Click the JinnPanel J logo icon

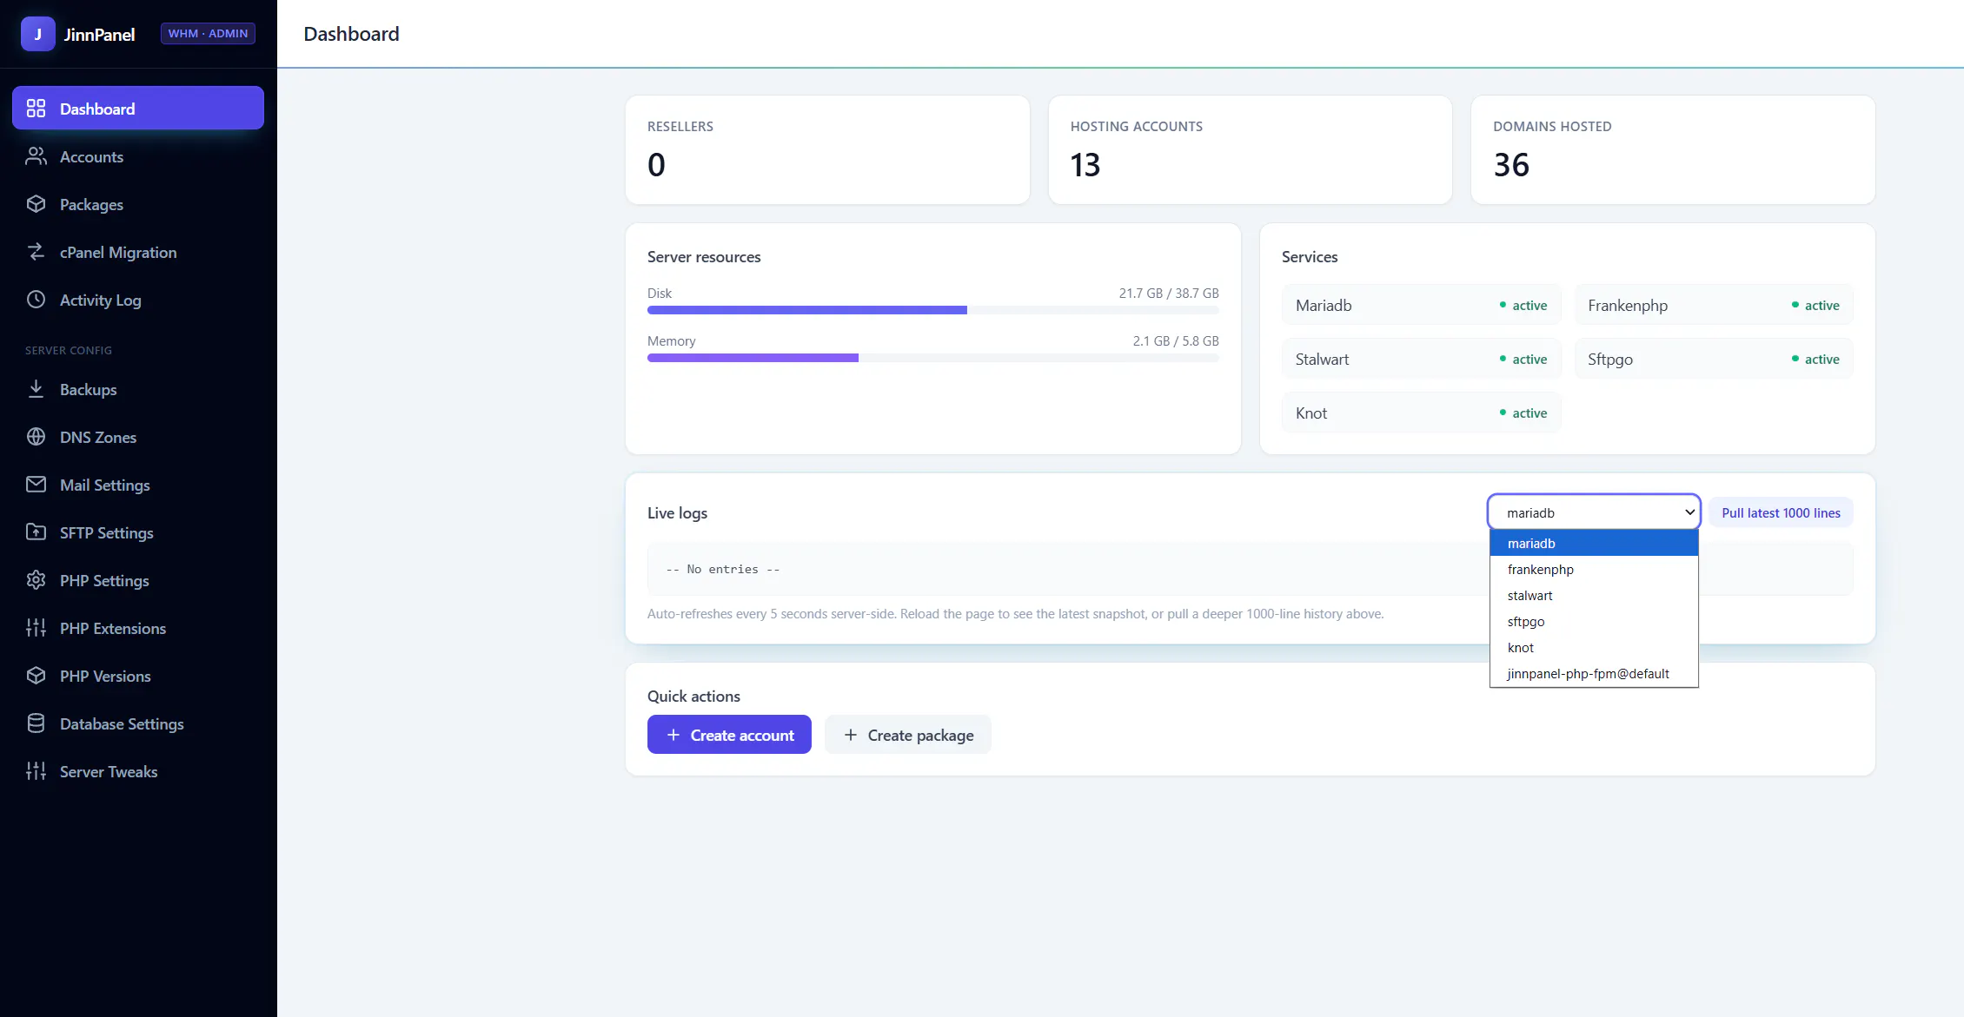(37, 34)
